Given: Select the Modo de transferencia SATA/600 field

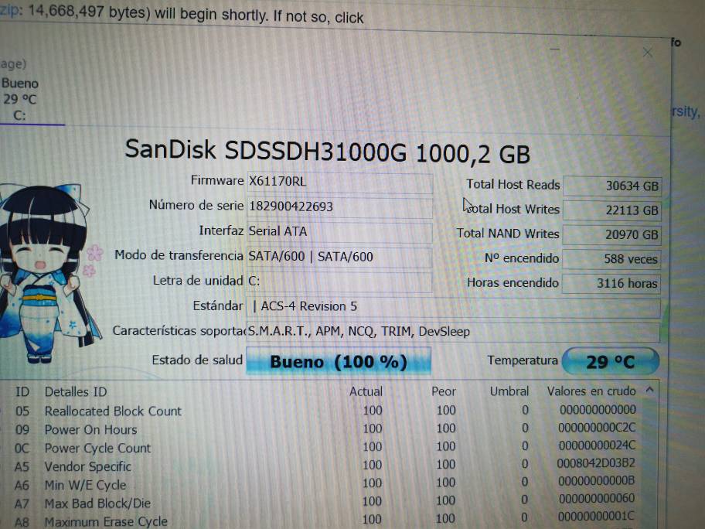Looking at the screenshot, I should click(339, 256).
